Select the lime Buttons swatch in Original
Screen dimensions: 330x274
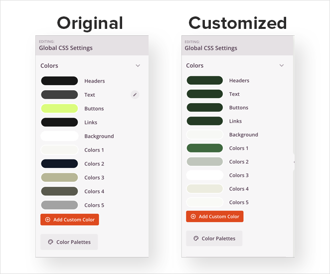tap(59, 109)
